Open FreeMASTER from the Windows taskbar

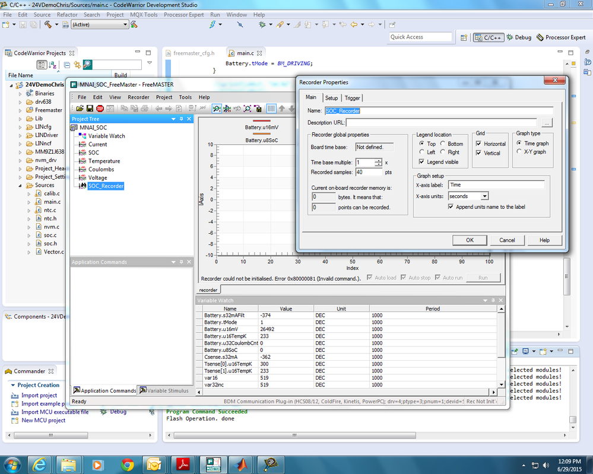tap(214, 465)
